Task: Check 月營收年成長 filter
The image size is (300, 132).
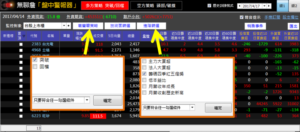Action: pos(145,86)
